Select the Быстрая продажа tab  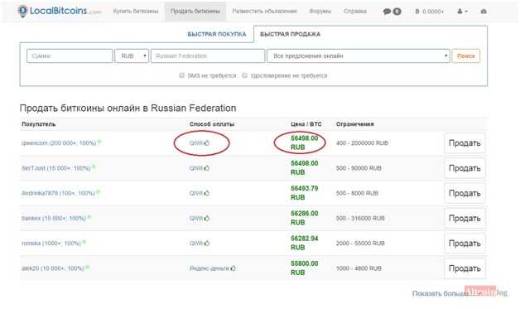(x=290, y=34)
